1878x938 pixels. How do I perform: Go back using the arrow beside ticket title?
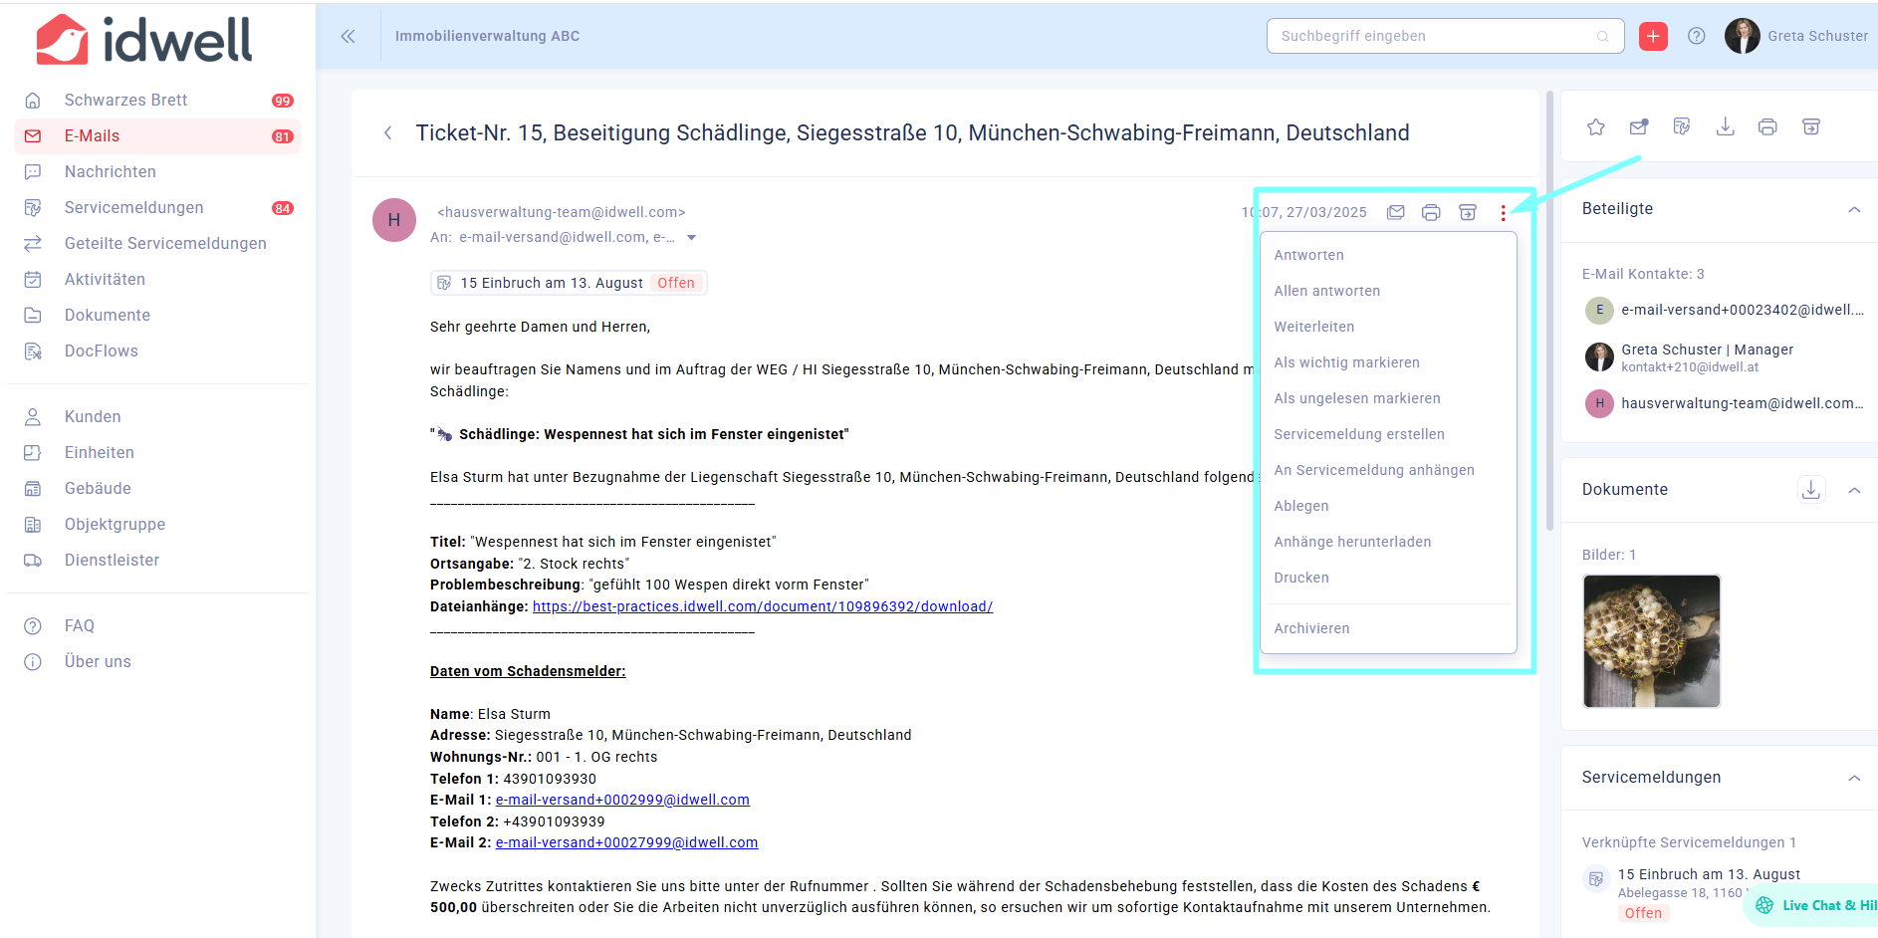[388, 133]
